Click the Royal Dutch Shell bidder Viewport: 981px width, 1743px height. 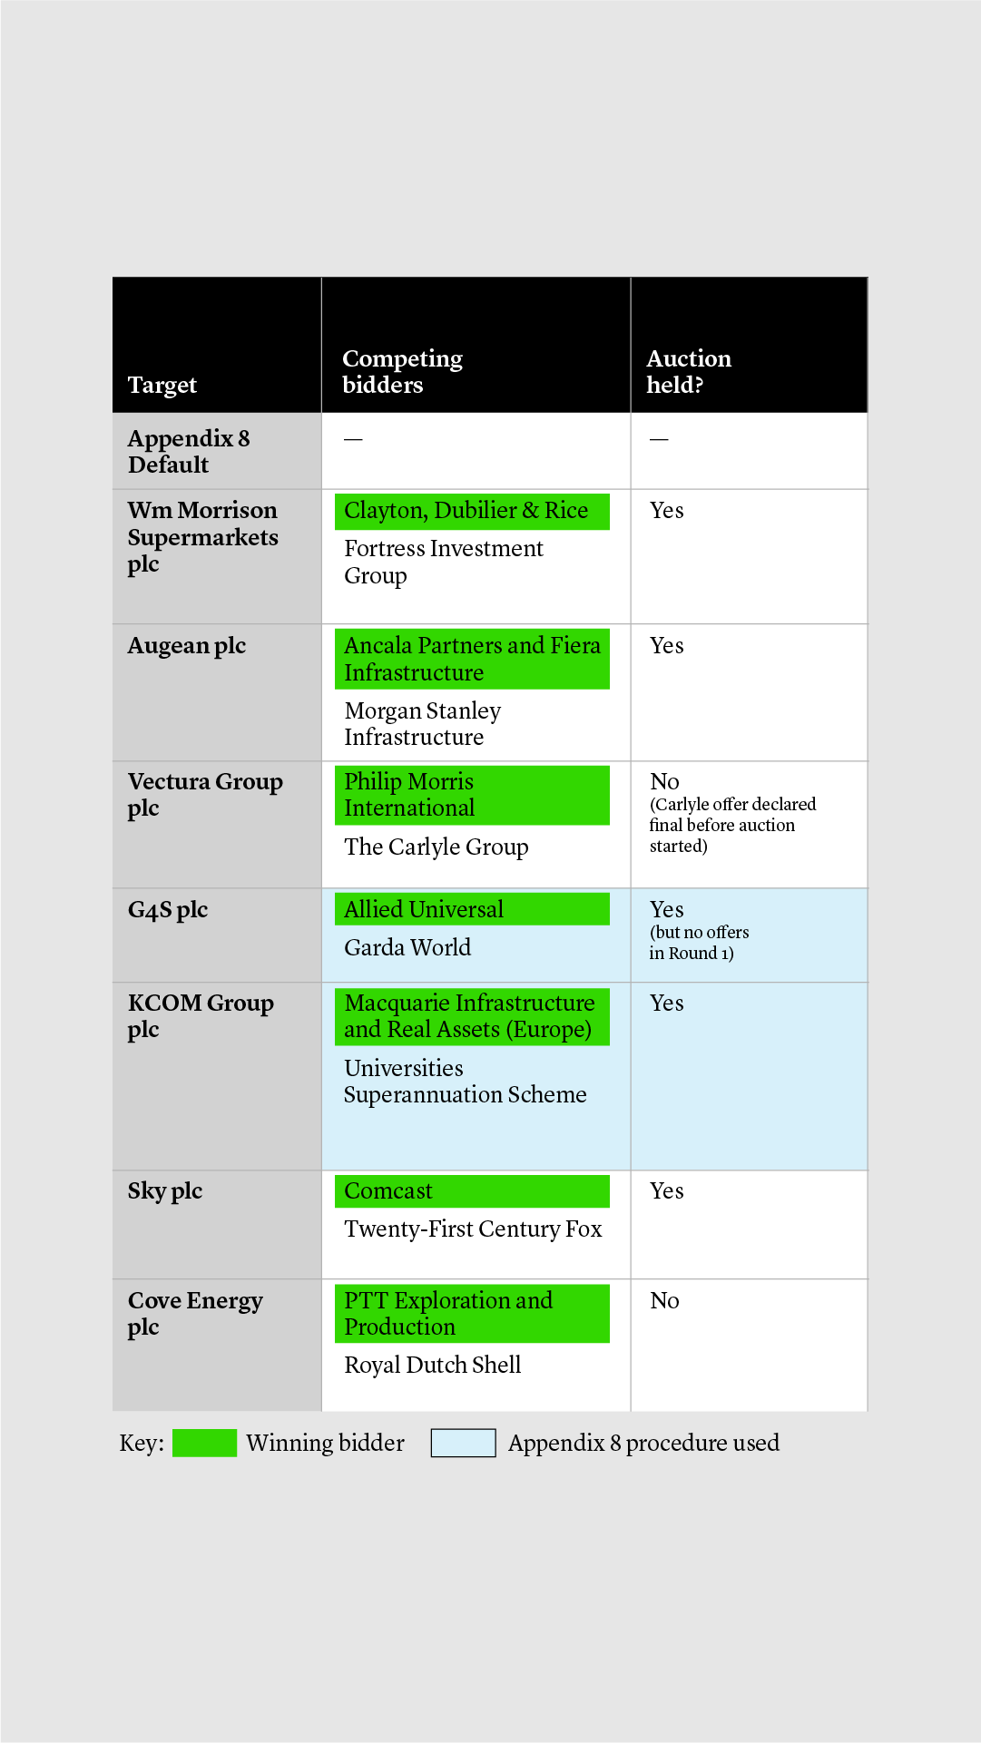[432, 1365]
